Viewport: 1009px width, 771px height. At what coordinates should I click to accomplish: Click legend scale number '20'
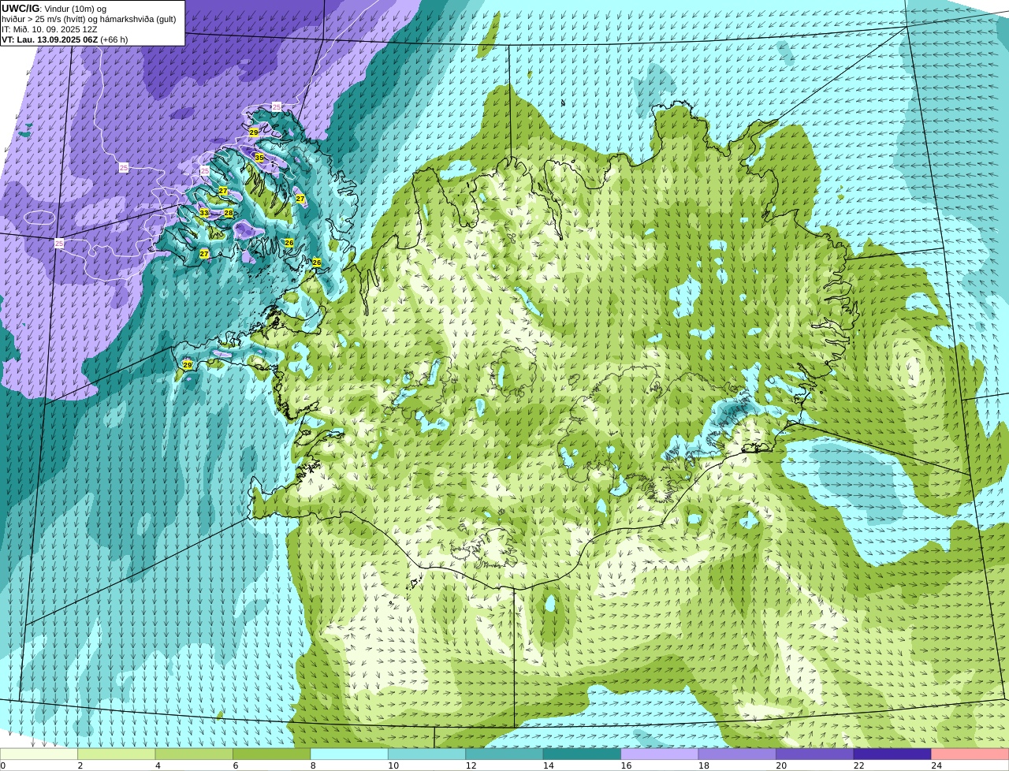(780, 765)
